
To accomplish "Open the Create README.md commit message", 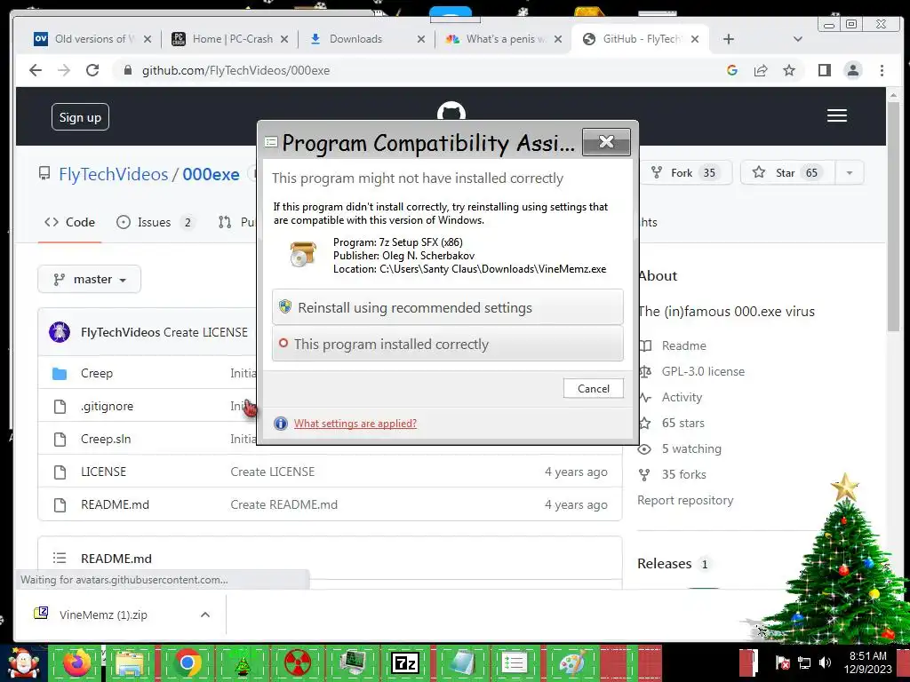I will (283, 504).
